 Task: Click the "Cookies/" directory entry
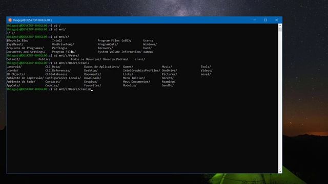click(52, 85)
